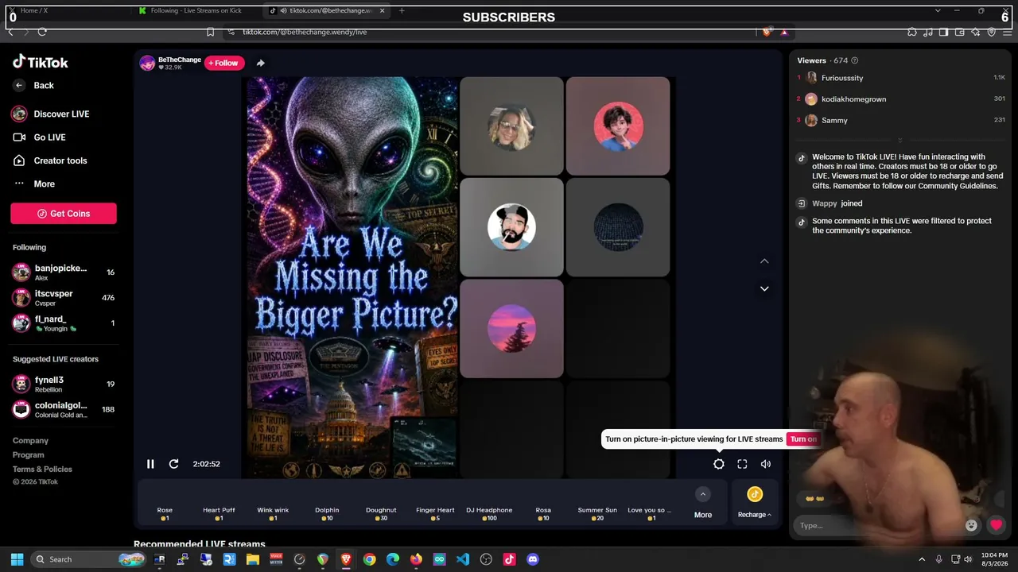Send the Dolphin gift
This screenshot has height=572, width=1018.
(x=327, y=505)
